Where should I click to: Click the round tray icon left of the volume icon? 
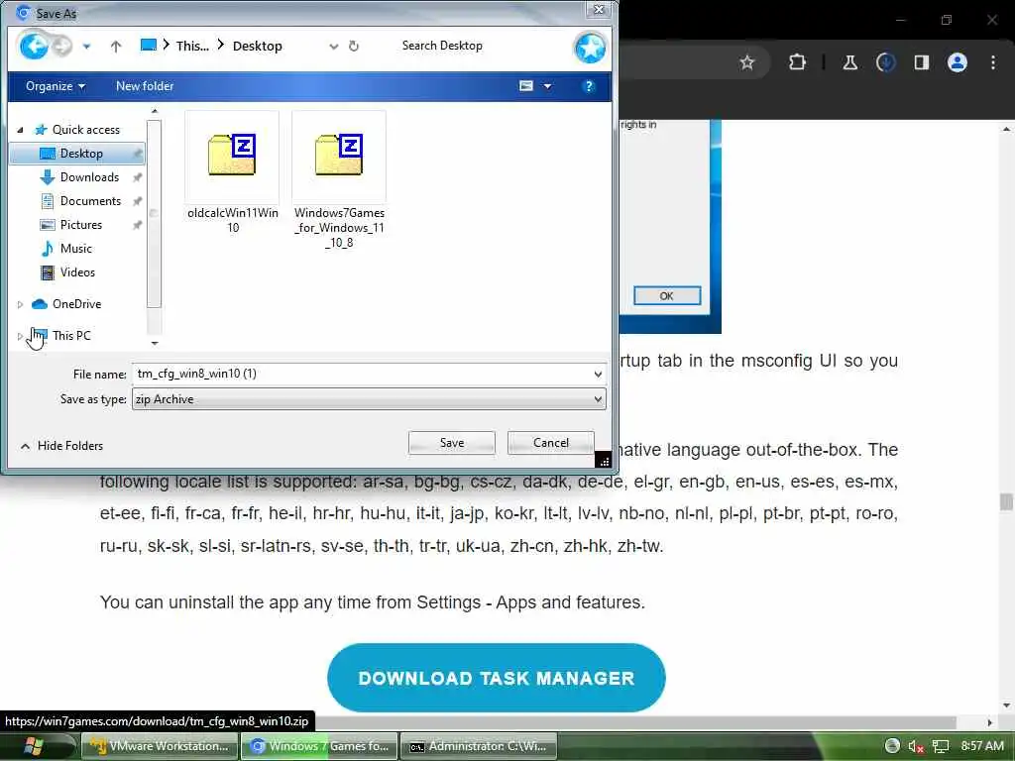tap(892, 746)
